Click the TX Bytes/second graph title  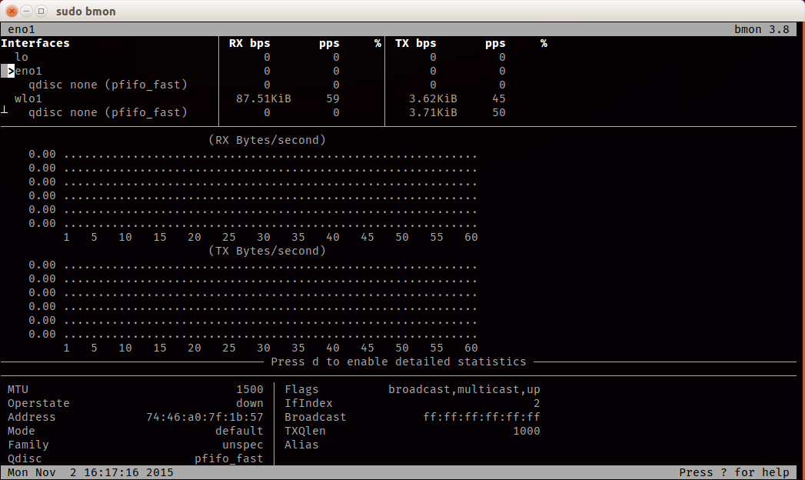[x=267, y=251]
